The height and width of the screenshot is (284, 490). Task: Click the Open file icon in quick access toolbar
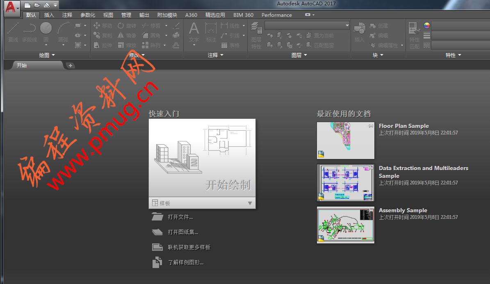(37, 5)
